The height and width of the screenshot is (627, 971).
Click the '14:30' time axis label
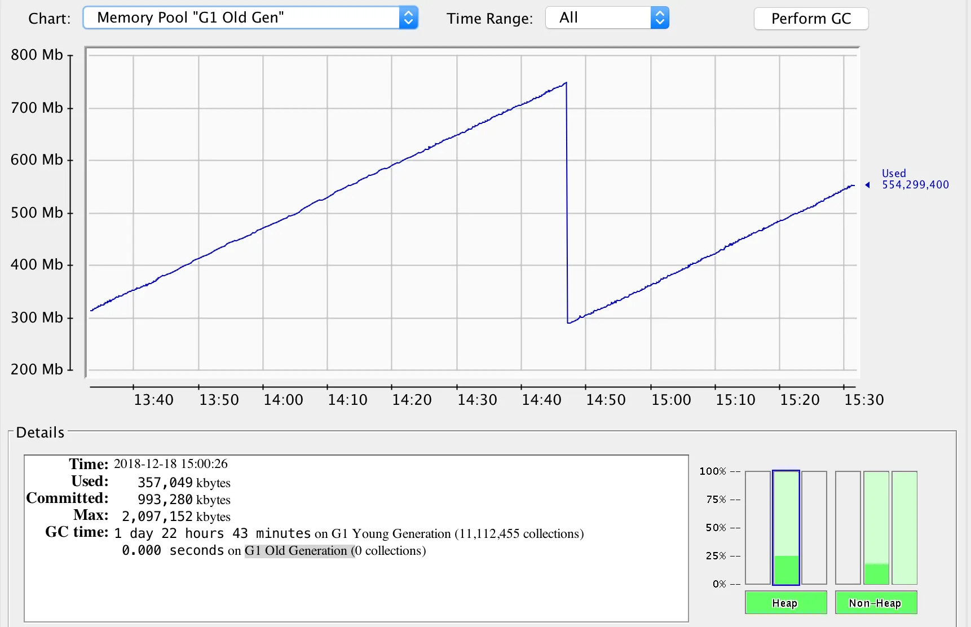tap(478, 400)
